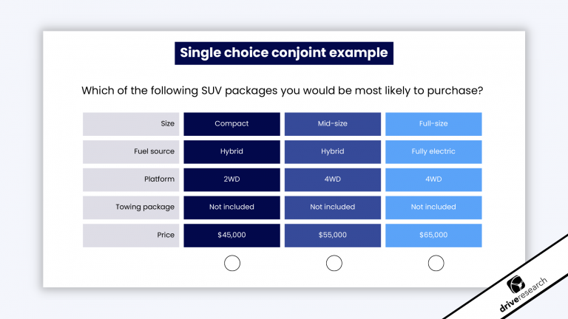The height and width of the screenshot is (319, 568).
Task: Click the Fuel source row label
Action: [x=131, y=152]
